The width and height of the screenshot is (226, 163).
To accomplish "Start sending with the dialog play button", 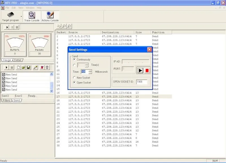I will point(140,70).
